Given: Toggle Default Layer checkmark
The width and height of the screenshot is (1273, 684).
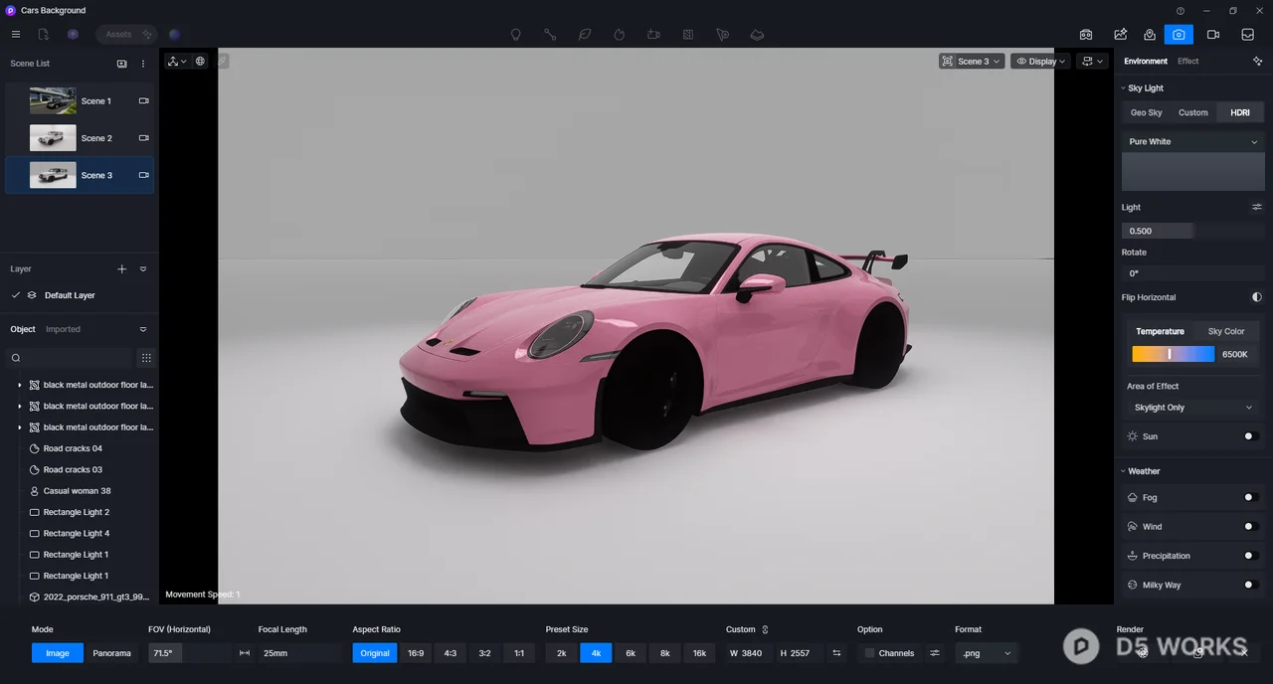Looking at the screenshot, I should pos(16,295).
